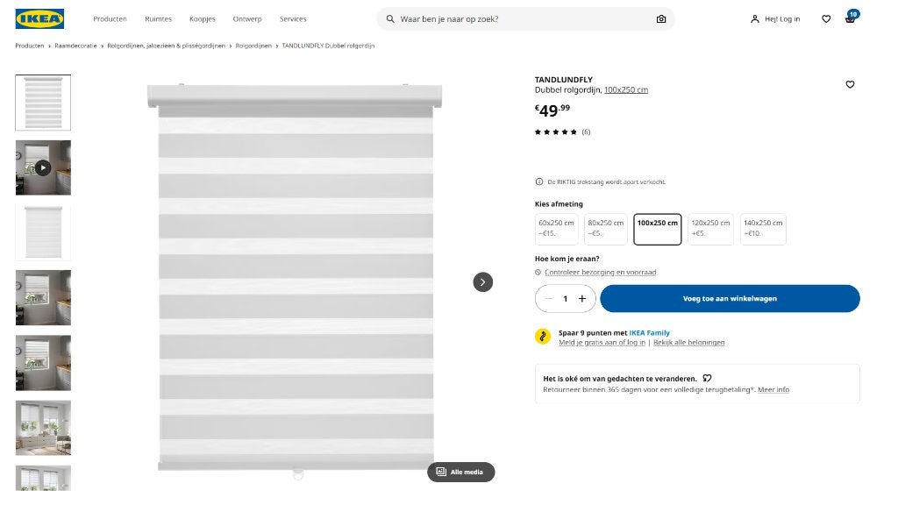
Task: Open the Ontwerp menu
Action: [246, 19]
